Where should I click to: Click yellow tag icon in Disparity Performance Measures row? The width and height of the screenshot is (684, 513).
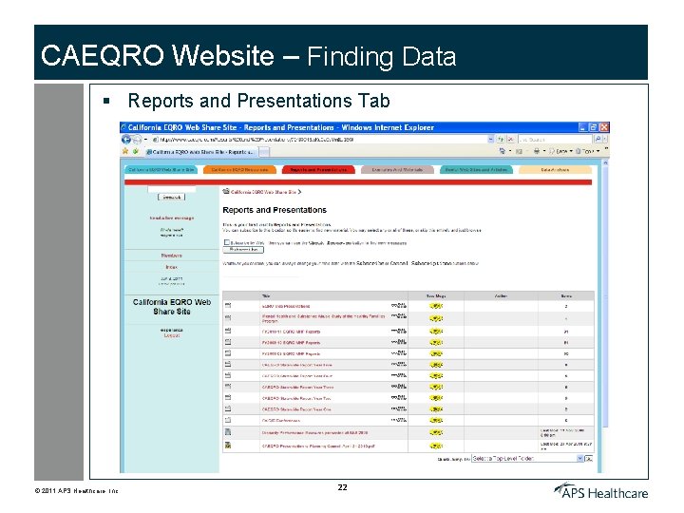pyautogui.click(x=436, y=432)
